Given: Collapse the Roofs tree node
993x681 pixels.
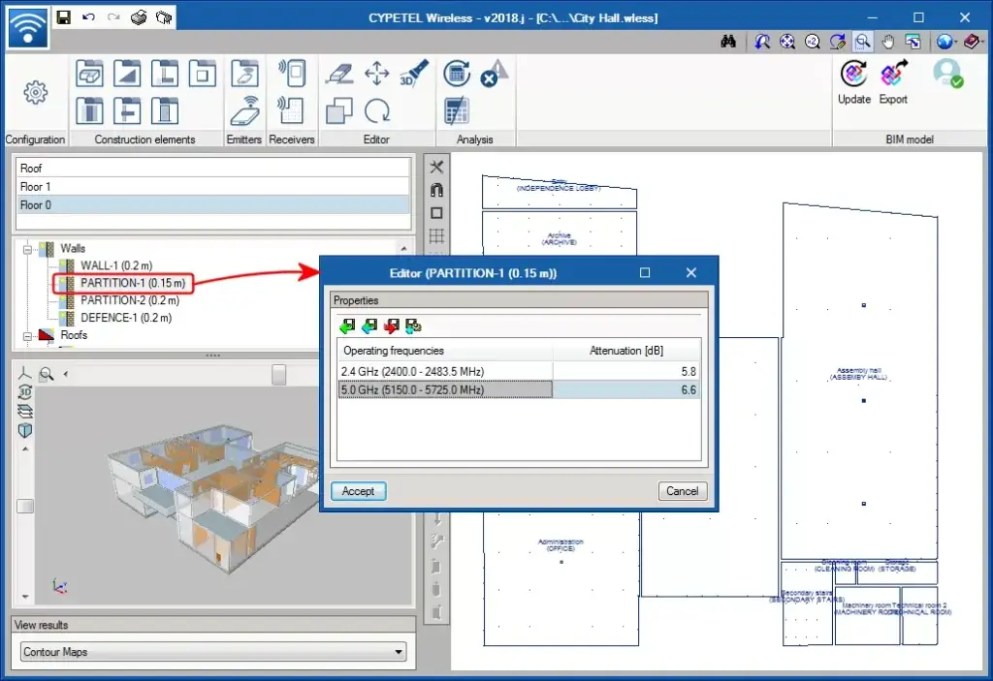Looking at the screenshot, I should (x=28, y=335).
